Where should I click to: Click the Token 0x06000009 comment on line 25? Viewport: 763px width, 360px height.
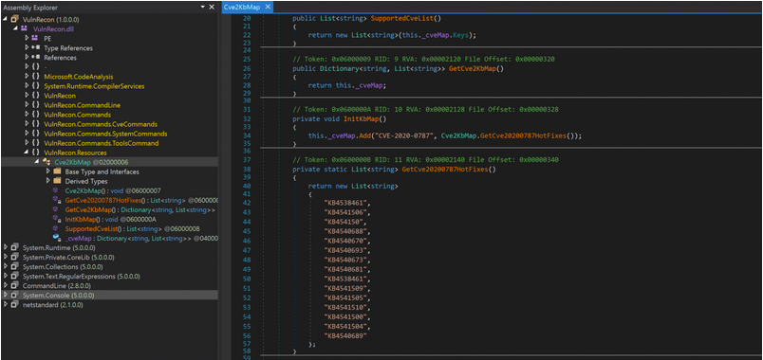(424, 59)
